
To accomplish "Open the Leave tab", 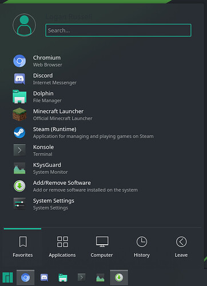I will 181,247.
